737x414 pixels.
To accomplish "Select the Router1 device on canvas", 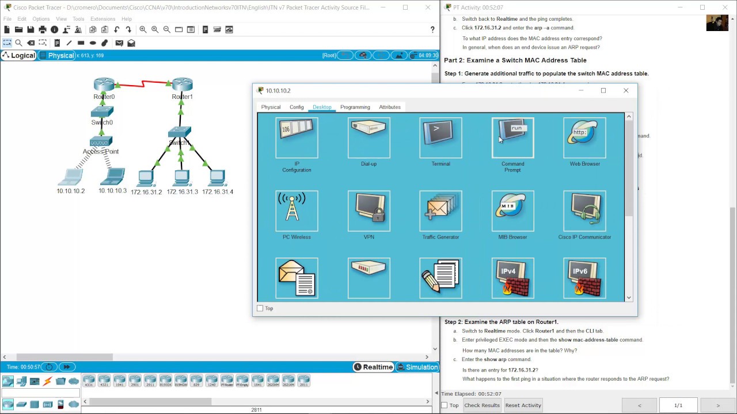I will (x=182, y=85).
